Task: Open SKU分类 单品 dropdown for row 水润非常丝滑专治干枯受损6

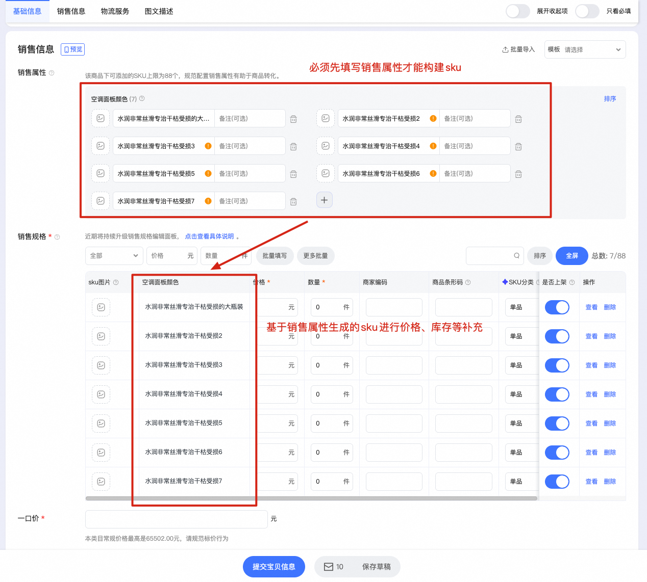Action: [x=521, y=453]
